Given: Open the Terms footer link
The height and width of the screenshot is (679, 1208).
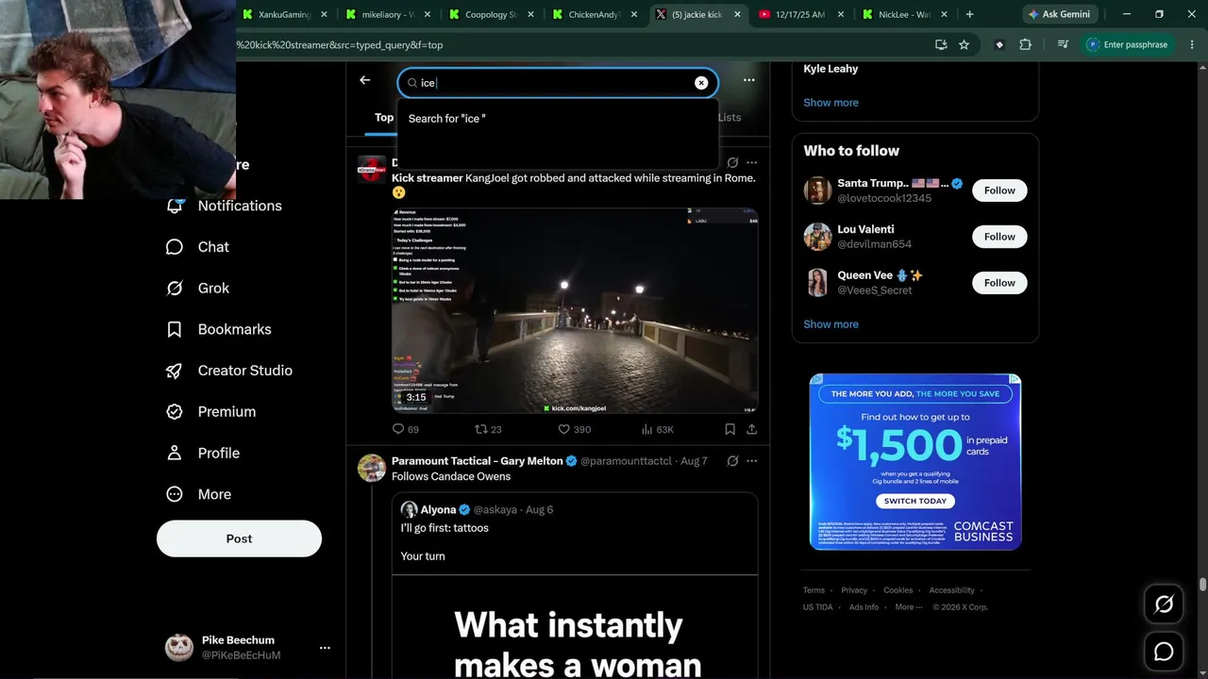Looking at the screenshot, I should [814, 590].
